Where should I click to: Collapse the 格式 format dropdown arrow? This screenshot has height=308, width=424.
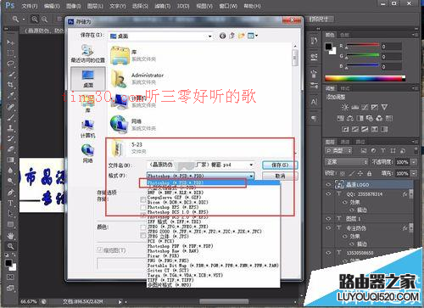251,176
